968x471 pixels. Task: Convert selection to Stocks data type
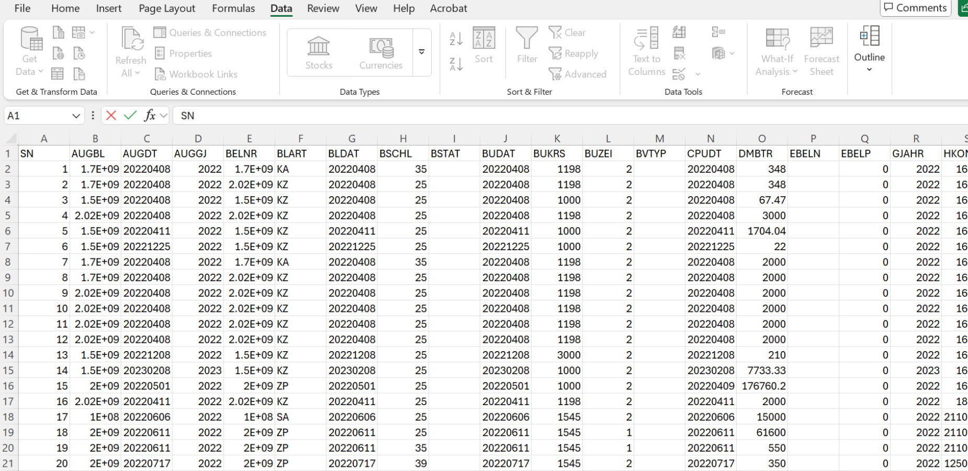click(319, 52)
